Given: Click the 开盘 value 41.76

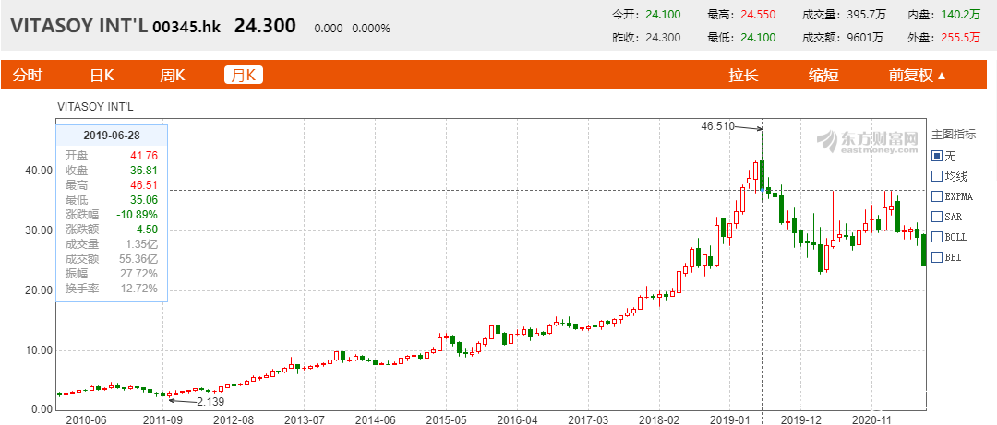Looking at the screenshot, I should 144,156.
